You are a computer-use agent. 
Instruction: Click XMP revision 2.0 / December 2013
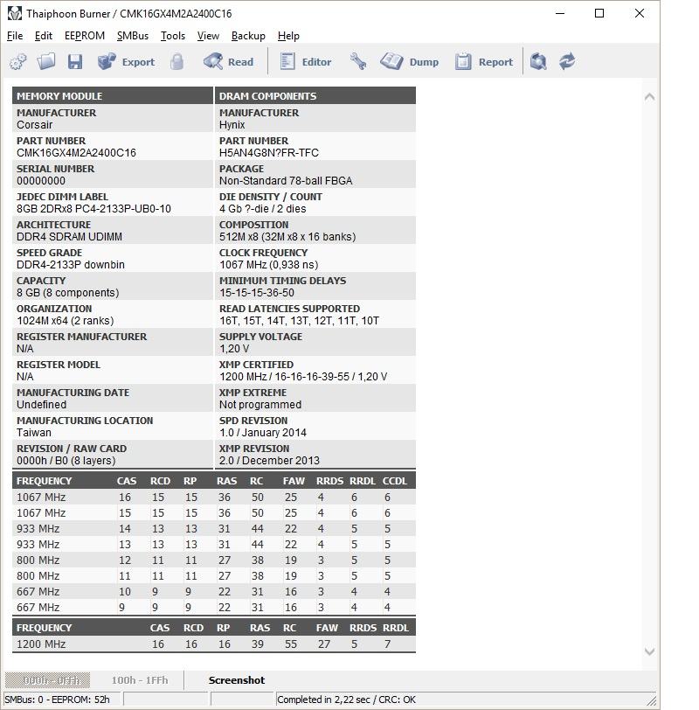[269, 461]
